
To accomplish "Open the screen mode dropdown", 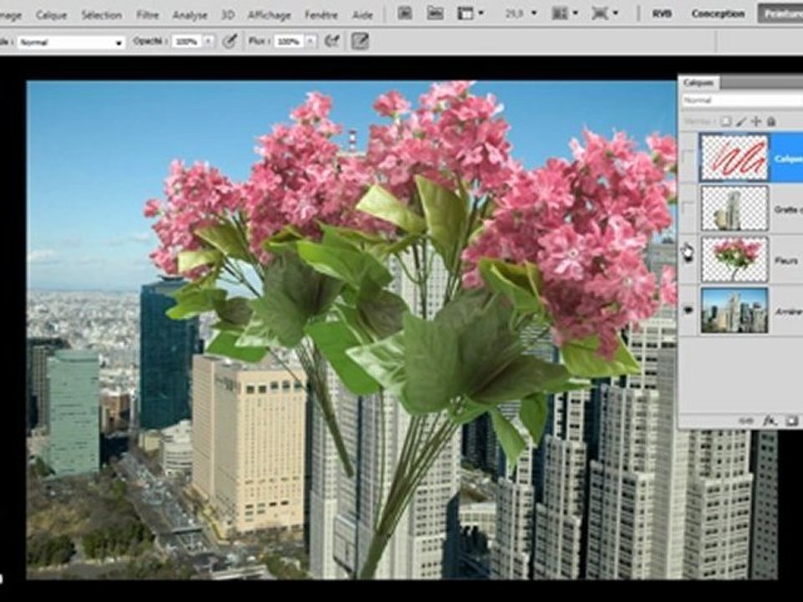I will point(605,13).
